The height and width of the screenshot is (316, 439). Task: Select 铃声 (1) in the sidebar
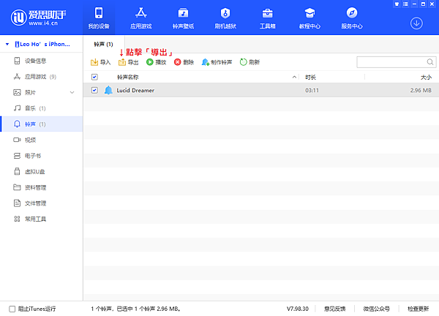(x=42, y=124)
